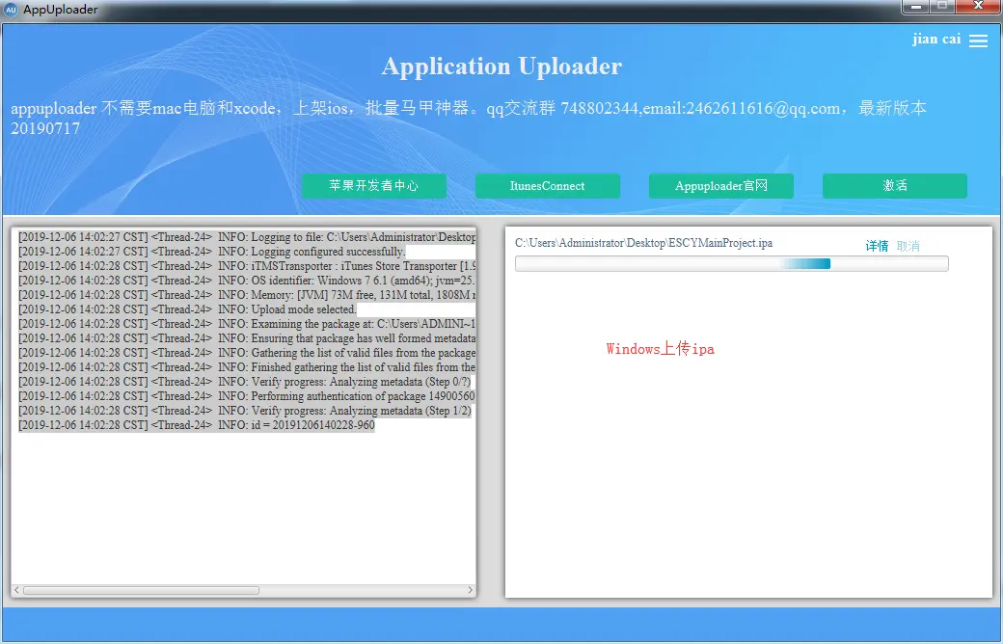Open the hamburger menu beside jian cai
The height and width of the screenshot is (644, 1003).
click(x=978, y=40)
